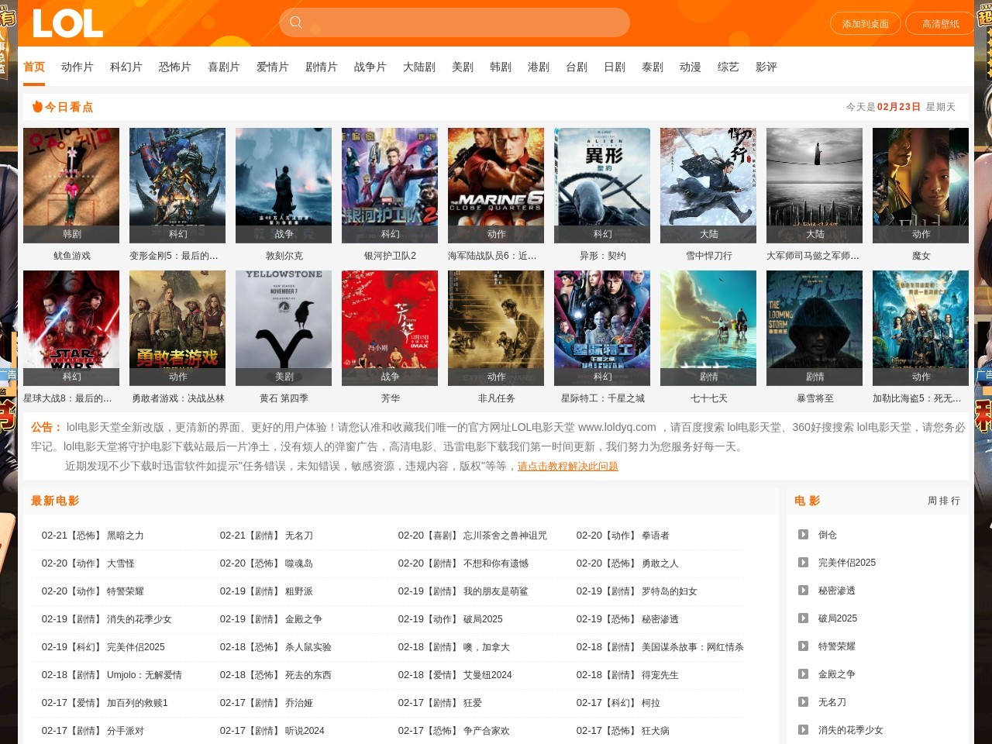Open the 狂犬病 movie link

656,731
